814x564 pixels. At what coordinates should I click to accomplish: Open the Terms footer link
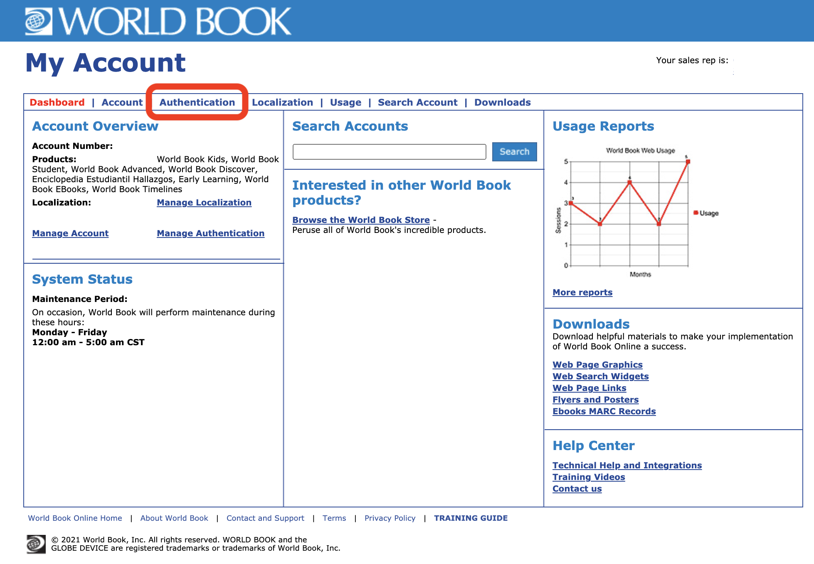[x=334, y=518]
